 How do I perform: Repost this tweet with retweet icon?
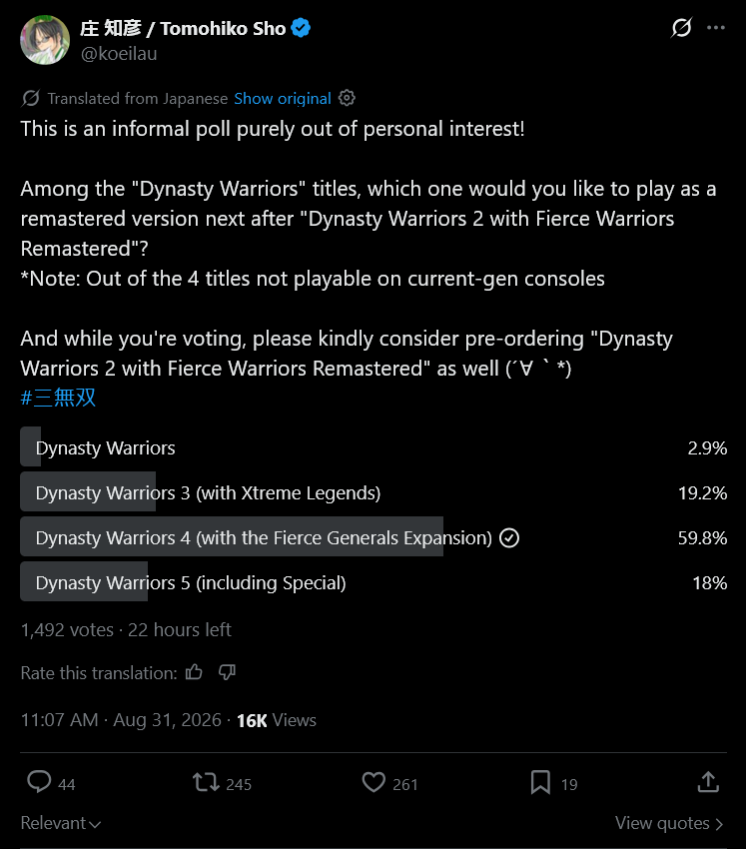[206, 782]
